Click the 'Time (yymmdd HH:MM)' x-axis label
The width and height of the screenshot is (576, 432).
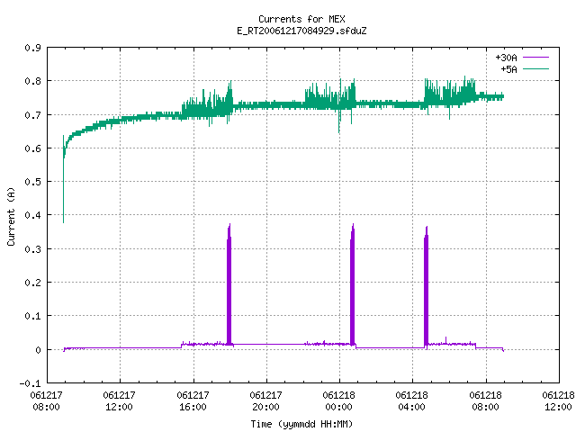coord(301,424)
